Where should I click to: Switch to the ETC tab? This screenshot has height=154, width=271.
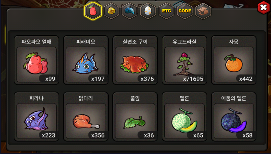166,11
